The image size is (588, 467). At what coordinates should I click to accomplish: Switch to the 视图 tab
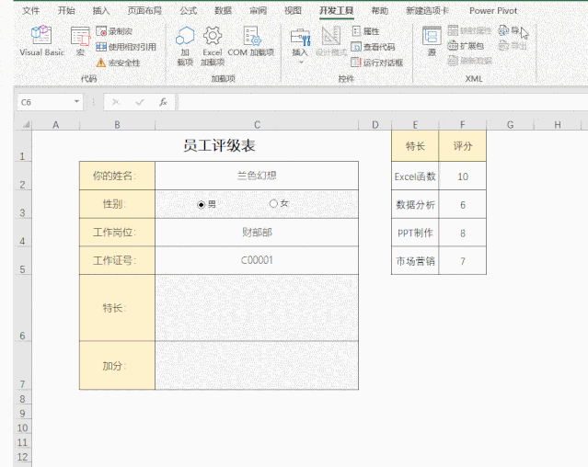pos(293,10)
